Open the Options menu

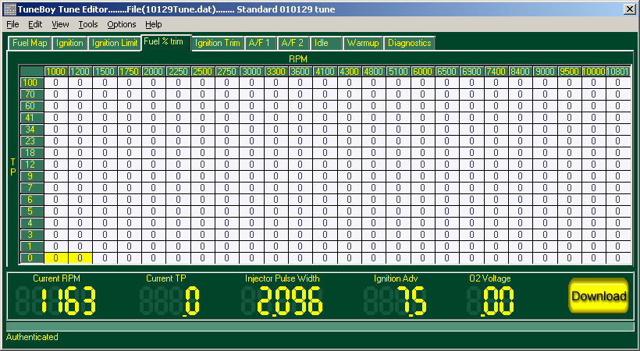click(122, 24)
